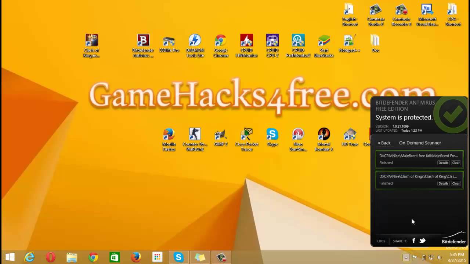Open Skype from the taskbar
Viewport: 470px width, 264px height.
(x=178, y=257)
